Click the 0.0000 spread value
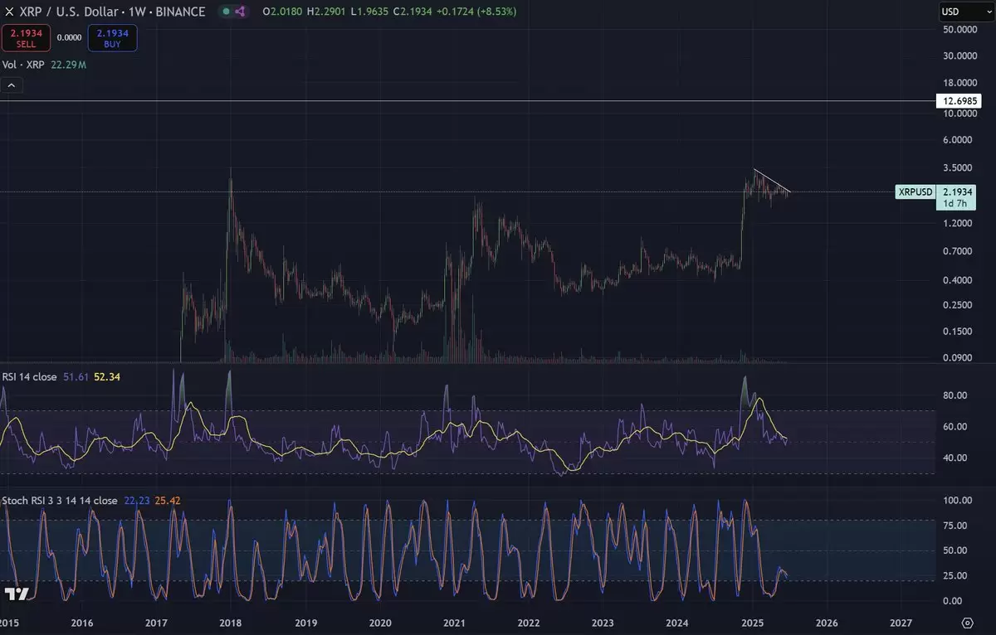996x635 pixels. 70,37
